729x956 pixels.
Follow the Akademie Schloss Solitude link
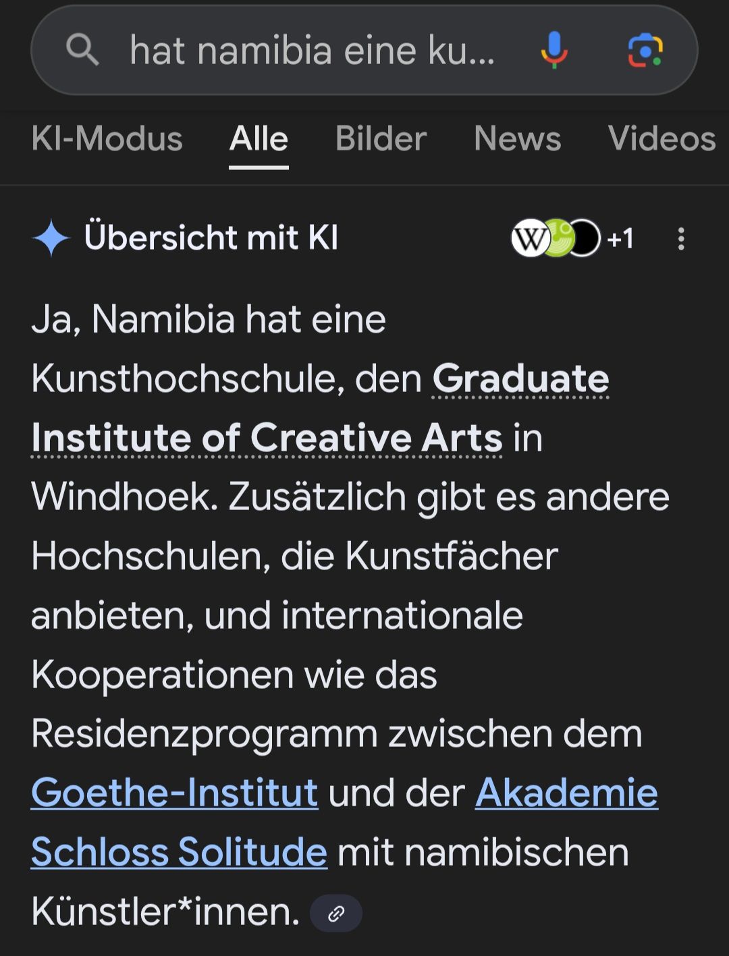[x=566, y=792]
